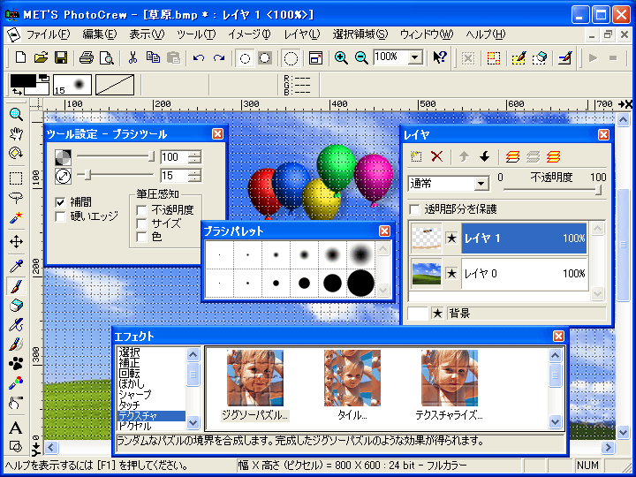Select the Eraser tool
The height and width of the screenshot is (477, 636).
click(x=16, y=306)
